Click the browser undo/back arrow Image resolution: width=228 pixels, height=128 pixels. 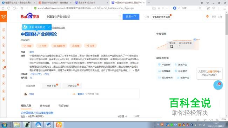[x=15, y=8]
